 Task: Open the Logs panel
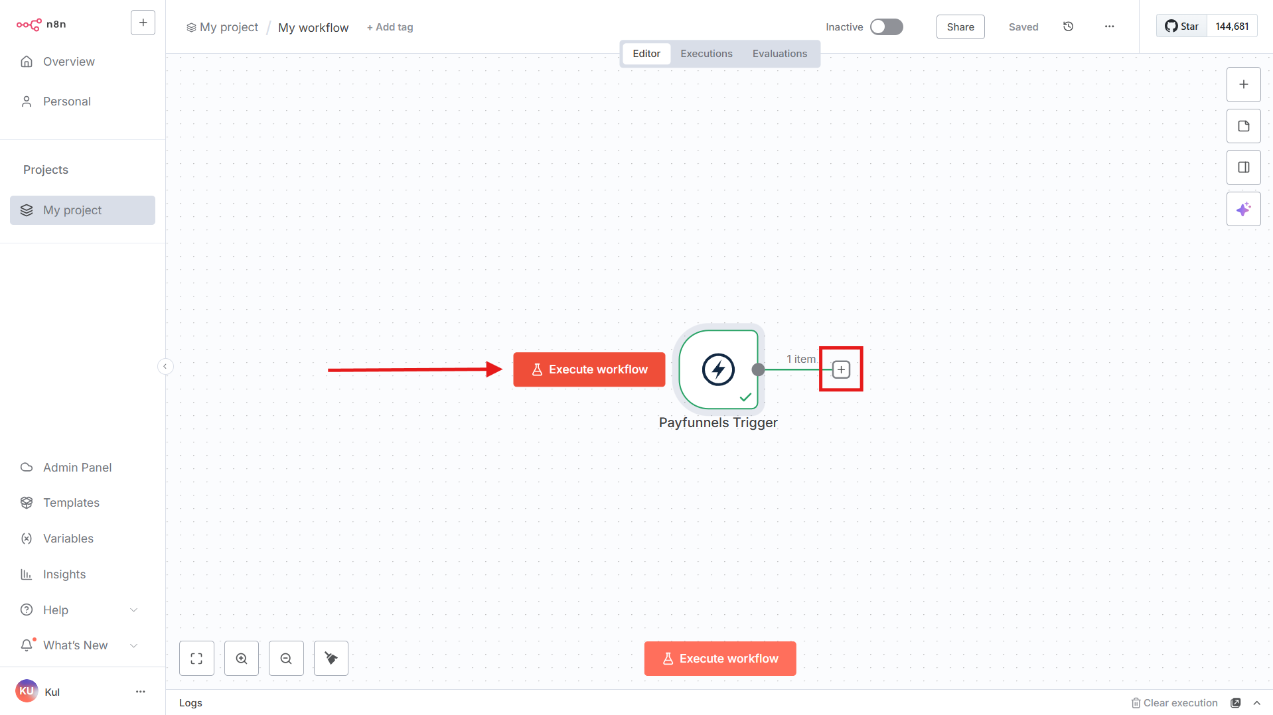pos(190,703)
